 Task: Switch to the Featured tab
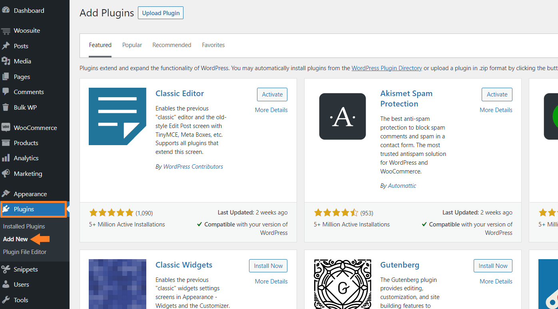click(100, 45)
